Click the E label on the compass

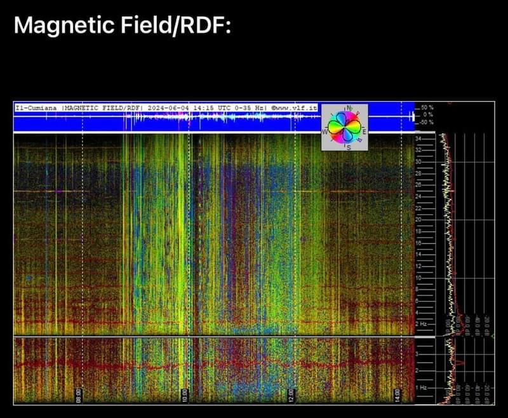click(363, 131)
